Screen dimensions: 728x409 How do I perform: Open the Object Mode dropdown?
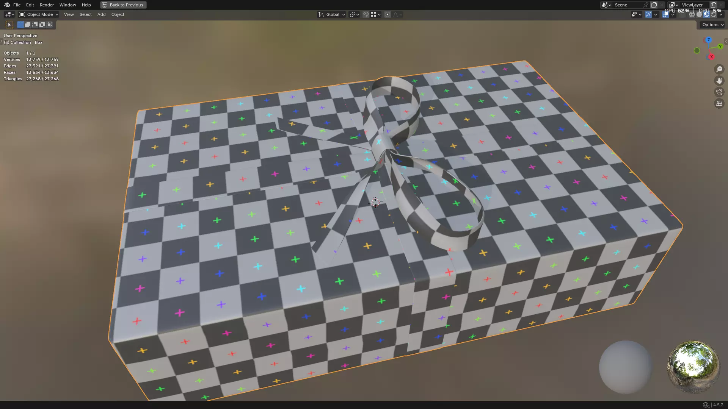[x=39, y=14]
